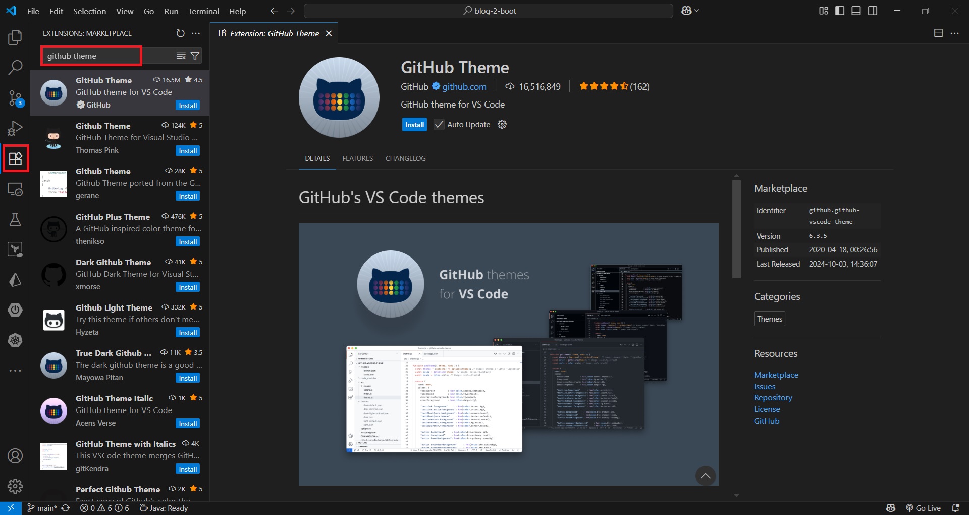
Task: Open the remote window button in status bar
Action: pos(11,508)
